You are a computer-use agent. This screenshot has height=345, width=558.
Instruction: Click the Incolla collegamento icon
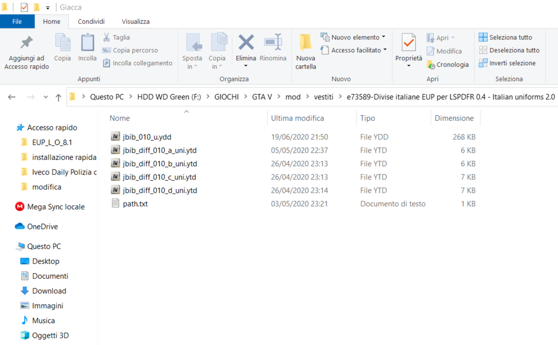click(107, 63)
